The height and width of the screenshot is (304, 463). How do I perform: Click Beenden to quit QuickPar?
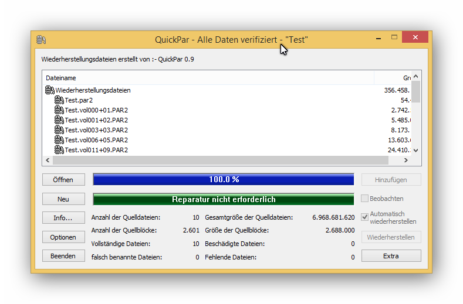tap(63, 255)
